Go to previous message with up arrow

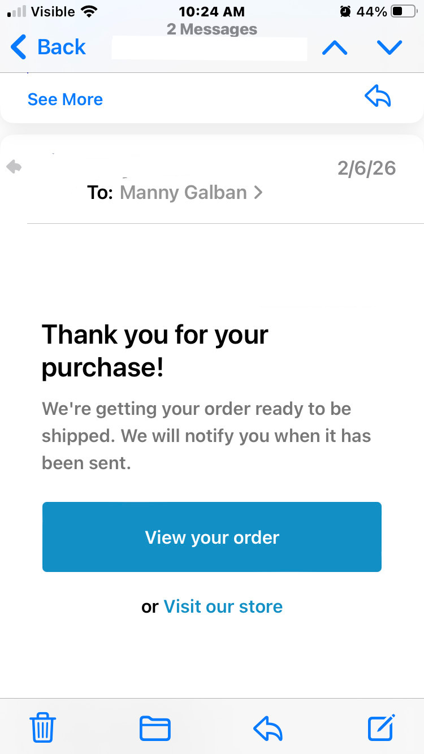click(x=335, y=48)
